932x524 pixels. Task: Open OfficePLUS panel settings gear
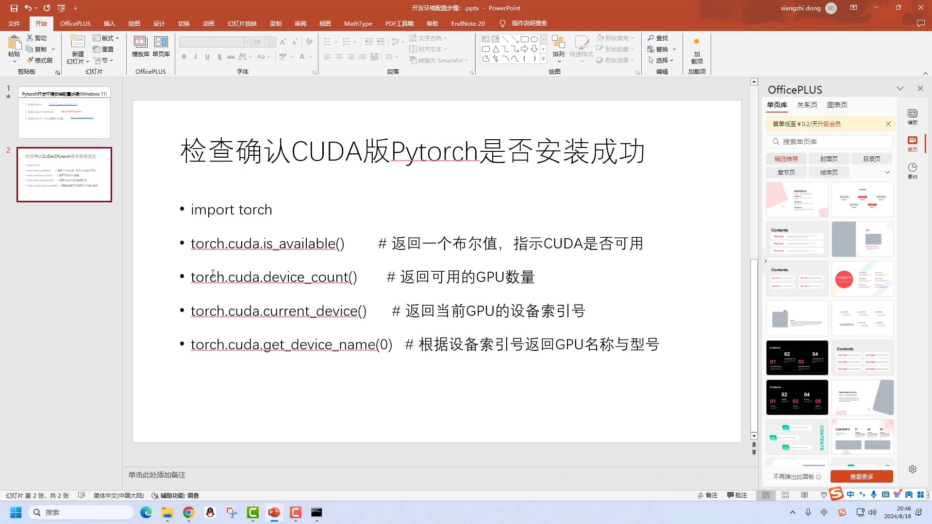pos(912,469)
